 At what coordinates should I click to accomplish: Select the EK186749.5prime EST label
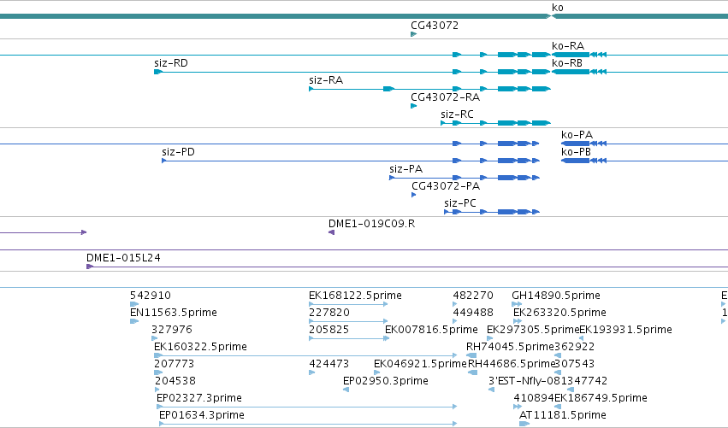point(601,398)
